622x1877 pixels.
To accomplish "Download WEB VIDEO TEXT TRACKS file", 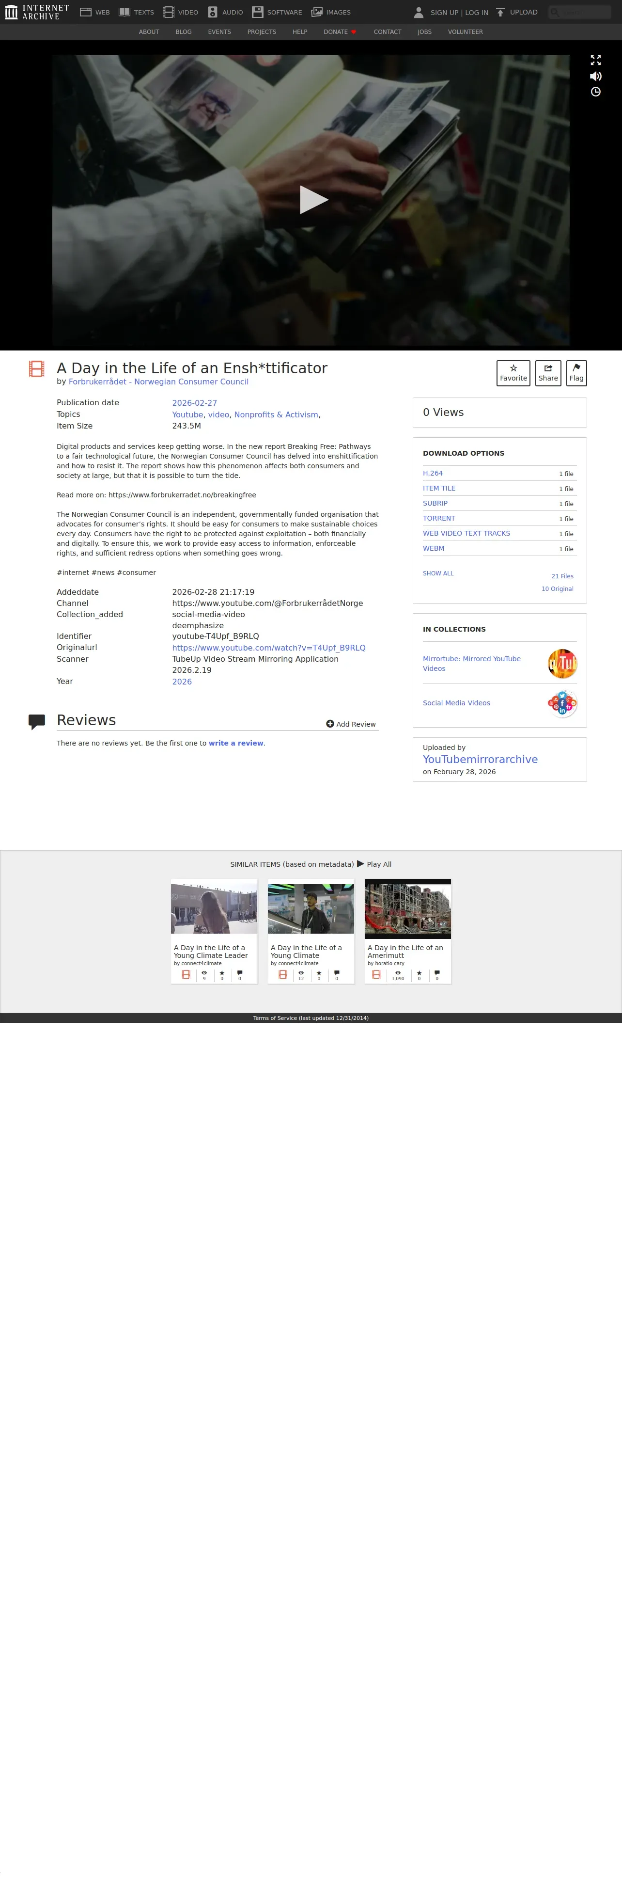I will (467, 533).
